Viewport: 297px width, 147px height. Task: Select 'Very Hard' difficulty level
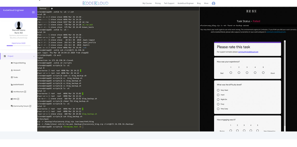(218, 90)
